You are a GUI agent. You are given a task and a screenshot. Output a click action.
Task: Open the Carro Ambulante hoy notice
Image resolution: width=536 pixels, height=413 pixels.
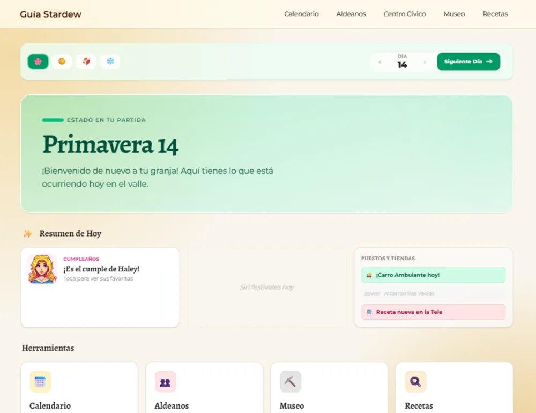[433, 275]
